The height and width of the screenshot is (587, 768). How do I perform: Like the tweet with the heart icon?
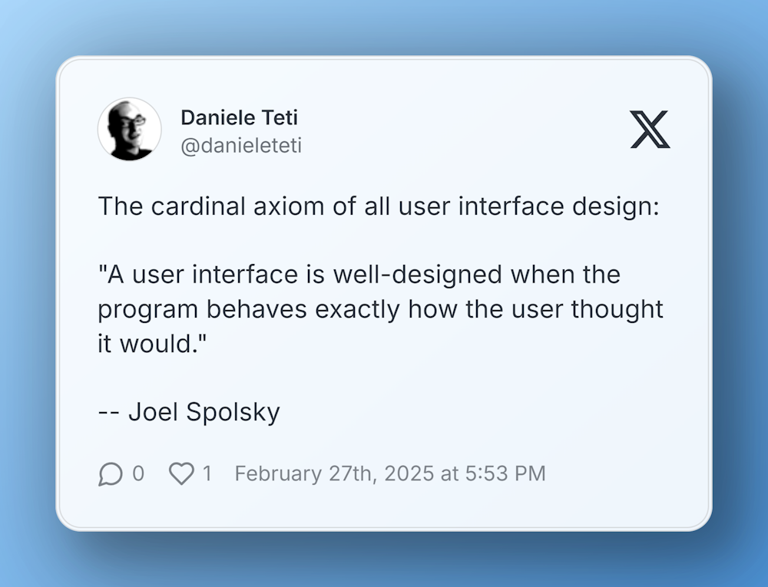tap(181, 473)
